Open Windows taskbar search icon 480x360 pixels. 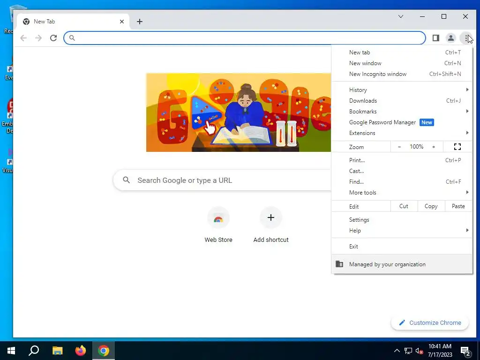[34, 351]
